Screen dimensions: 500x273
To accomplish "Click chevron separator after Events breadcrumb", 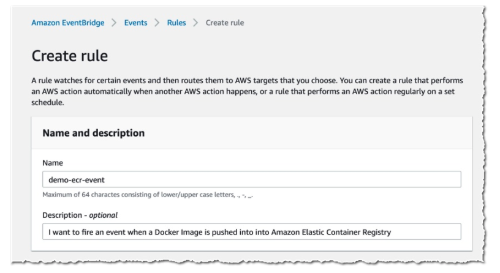I will (157, 23).
